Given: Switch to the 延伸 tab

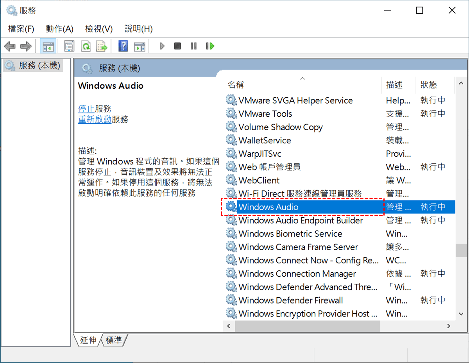Looking at the screenshot, I should click(x=88, y=340).
